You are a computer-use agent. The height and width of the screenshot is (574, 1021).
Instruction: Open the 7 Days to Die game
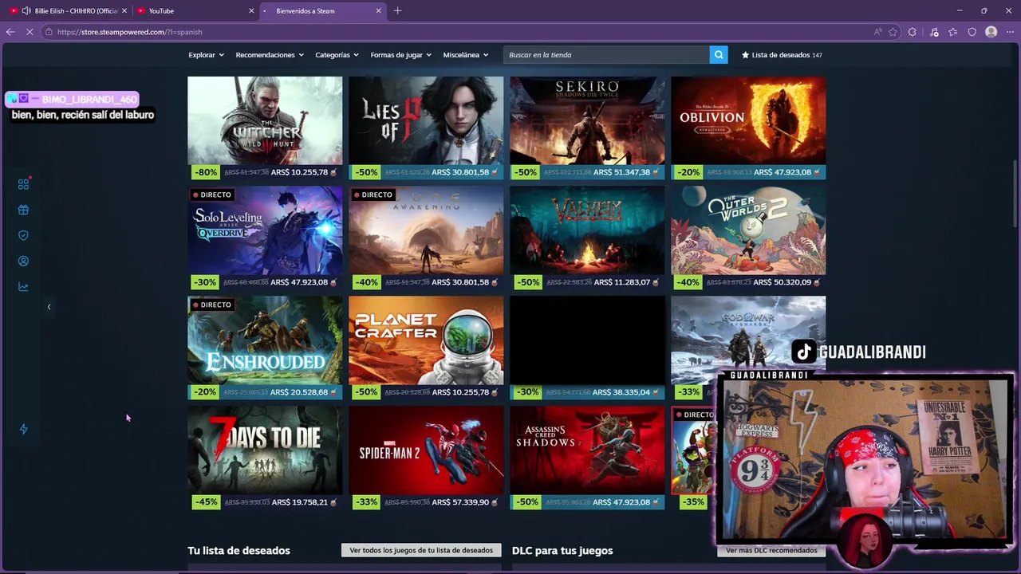point(265,450)
